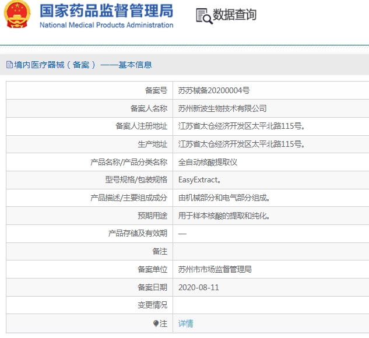Viewport: 369px width, 338px height.
Task: Click the 备案号 label
Action: [x=156, y=90]
